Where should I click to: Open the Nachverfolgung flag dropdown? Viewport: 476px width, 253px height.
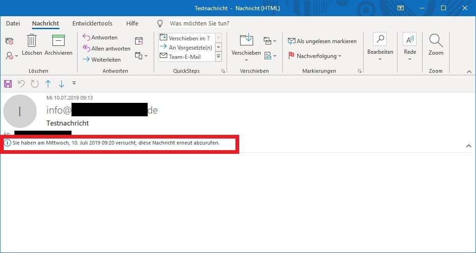pos(315,56)
